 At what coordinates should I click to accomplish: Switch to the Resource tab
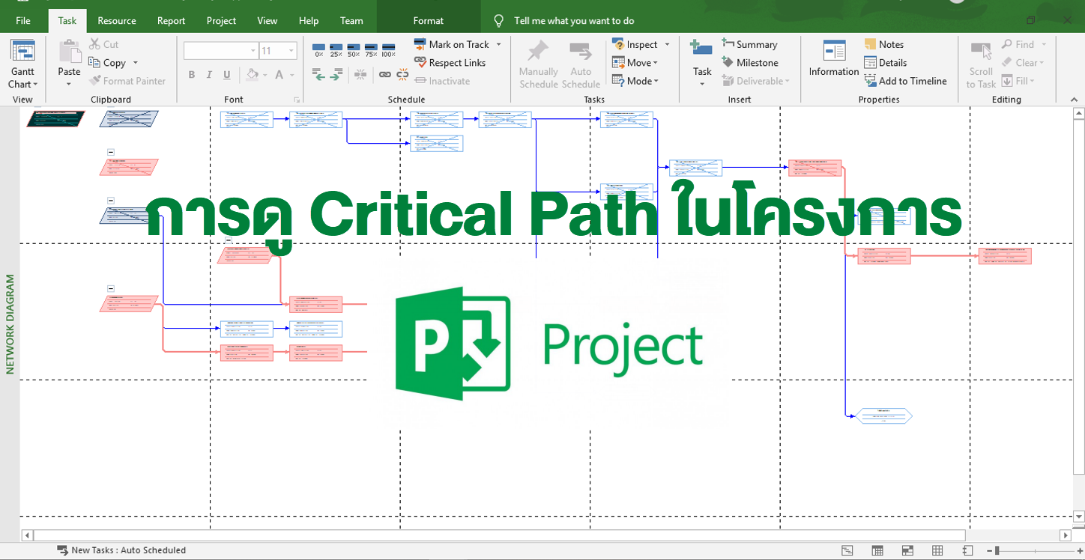point(116,20)
